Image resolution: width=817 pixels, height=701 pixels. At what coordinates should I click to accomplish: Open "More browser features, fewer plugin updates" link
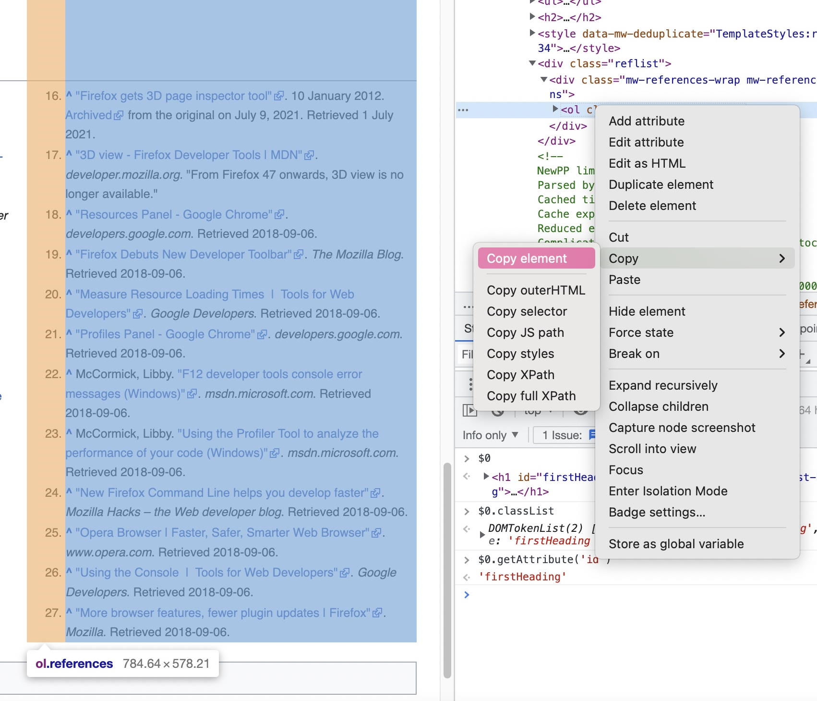[229, 613]
